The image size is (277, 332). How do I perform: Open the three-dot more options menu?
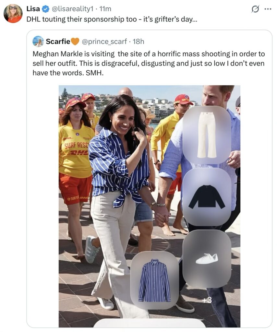268,9
